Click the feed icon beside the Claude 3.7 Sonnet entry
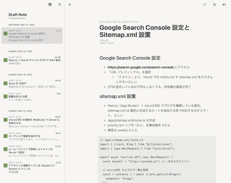The height and width of the screenshot is (183, 231). [x=5, y=165]
